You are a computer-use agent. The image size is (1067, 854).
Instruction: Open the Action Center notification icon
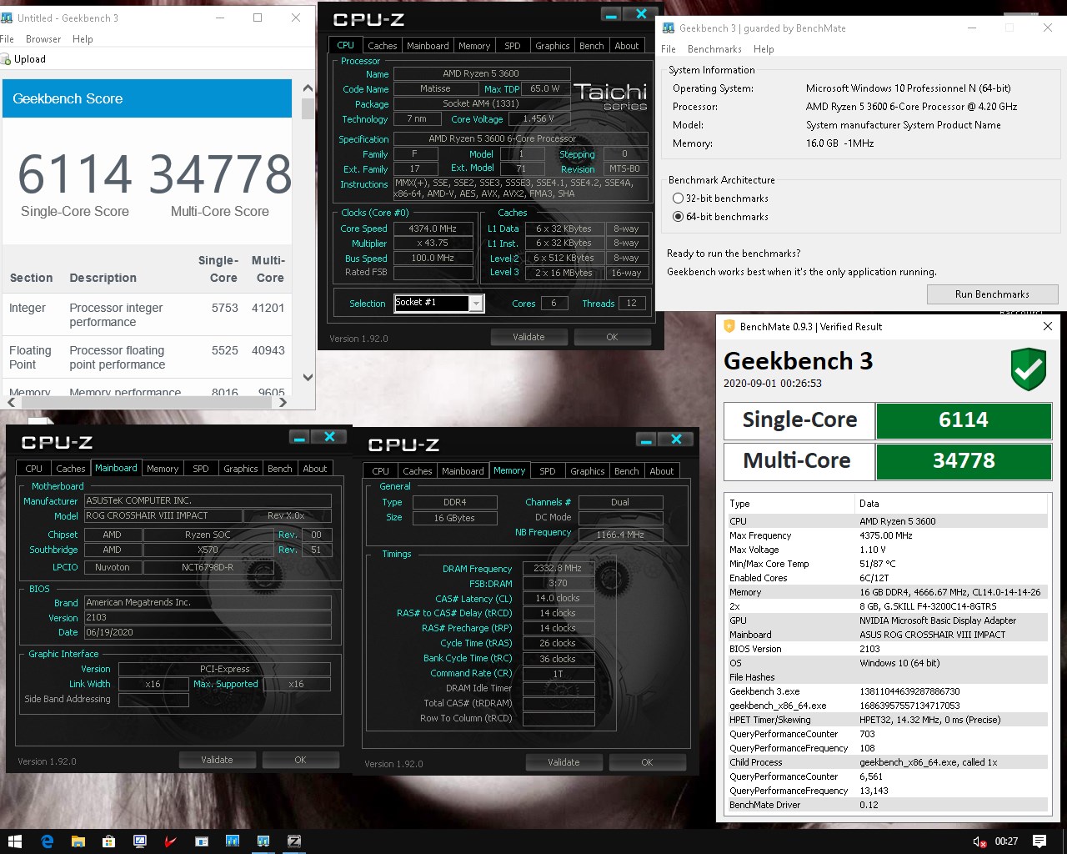coord(1039,841)
